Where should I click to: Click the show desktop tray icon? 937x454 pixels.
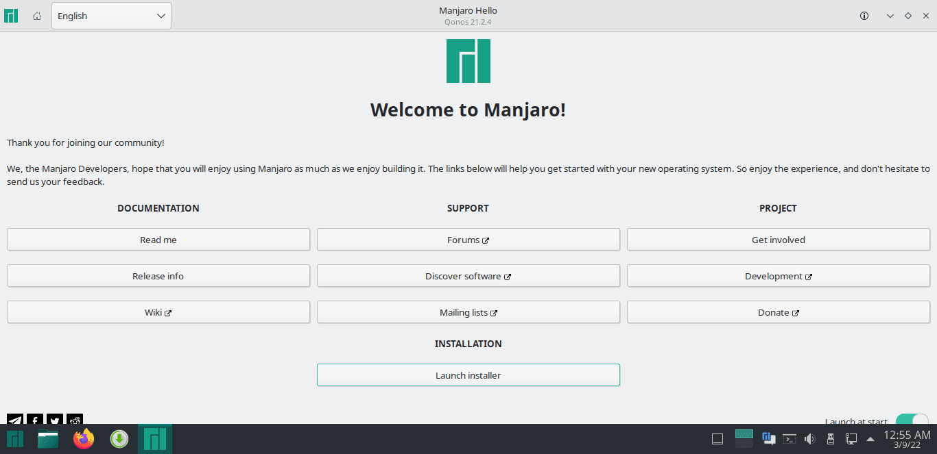tap(717, 439)
